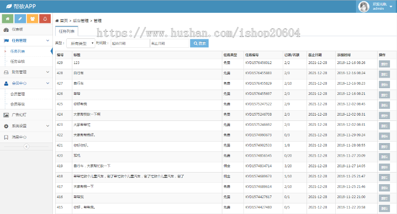Click the blue 搜索 search button
The height and width of the screenshot is (214, 397).
(x=199, y=43)
